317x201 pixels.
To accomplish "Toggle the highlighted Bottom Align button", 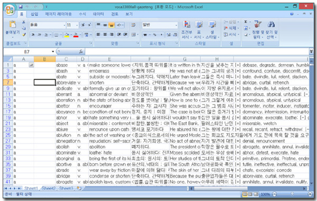I will coord(111,25).
